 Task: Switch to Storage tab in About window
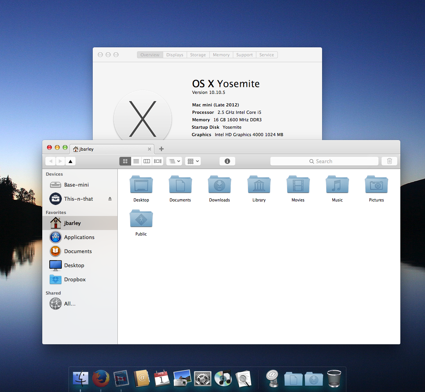tap(198, 55)
